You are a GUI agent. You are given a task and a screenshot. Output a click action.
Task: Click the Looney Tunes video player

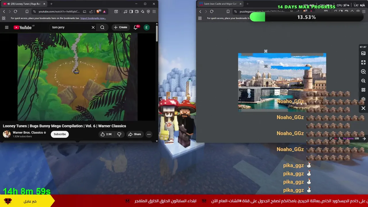pos(78,77)
